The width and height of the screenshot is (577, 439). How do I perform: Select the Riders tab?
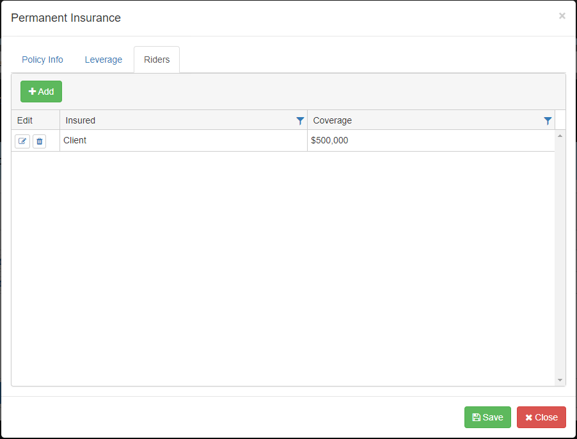tap(157, 60)
